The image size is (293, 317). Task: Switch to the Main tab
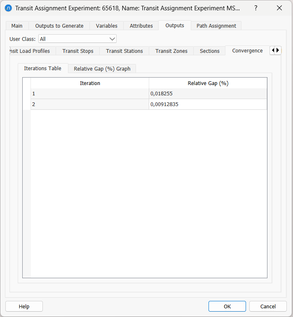pos(17,26)
